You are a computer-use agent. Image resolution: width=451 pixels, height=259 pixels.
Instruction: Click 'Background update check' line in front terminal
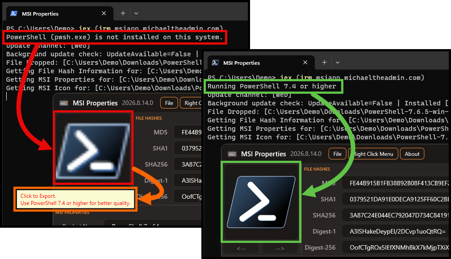(x=328, y=103)
